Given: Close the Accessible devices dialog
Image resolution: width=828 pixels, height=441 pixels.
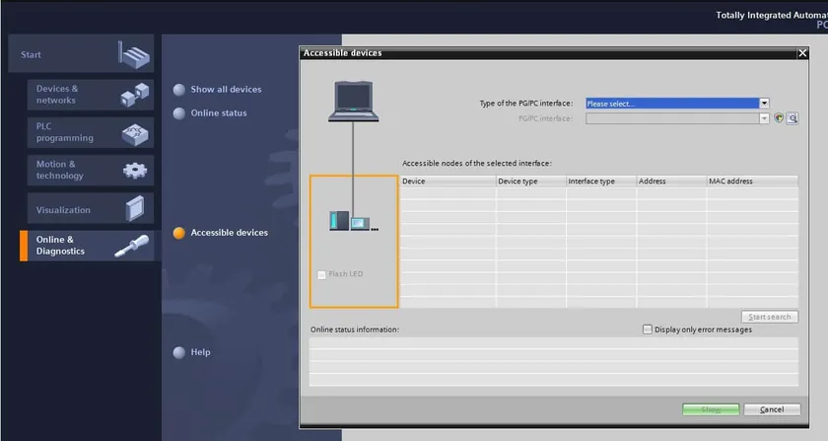Looking at the screenshot, I should click(802, 53).
